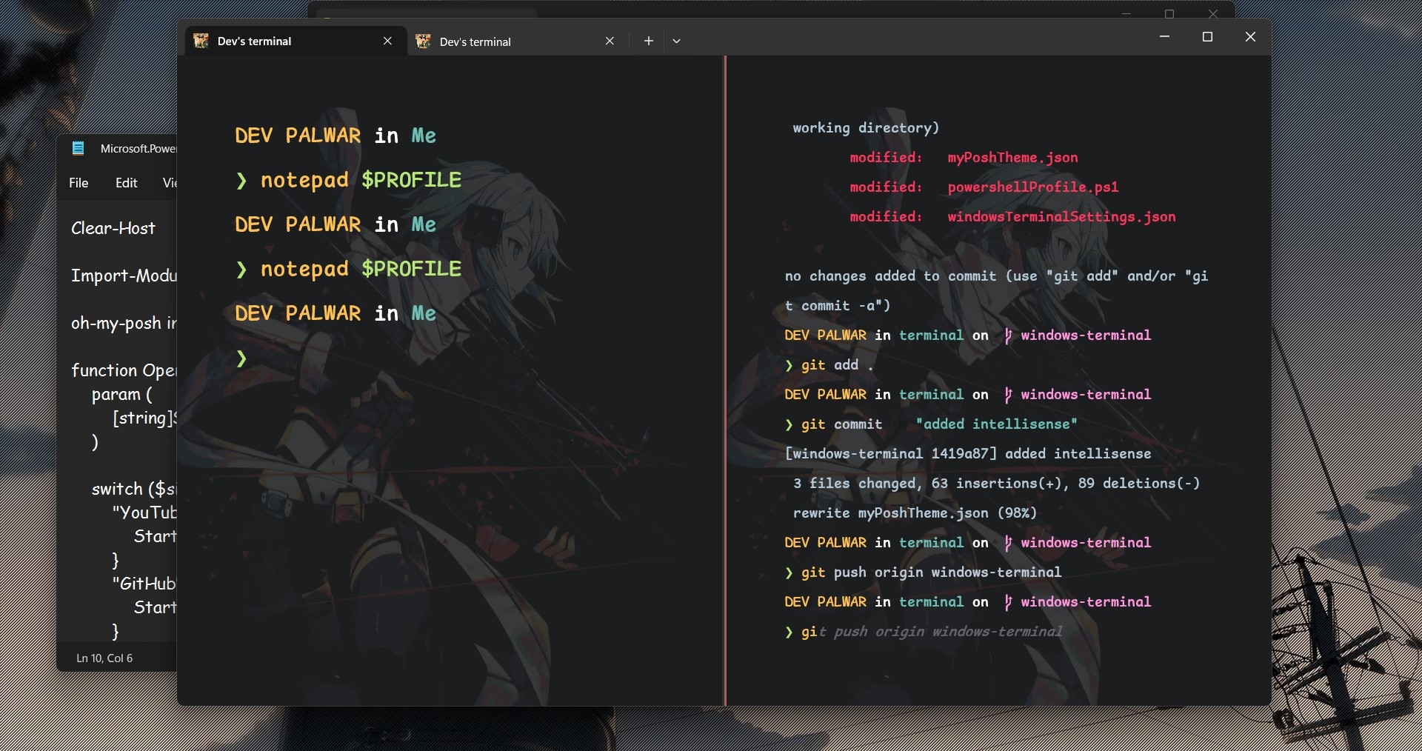Click the Notepad document icon in the title bar
Screen dimensions: 1422x751
coord(79,148)
